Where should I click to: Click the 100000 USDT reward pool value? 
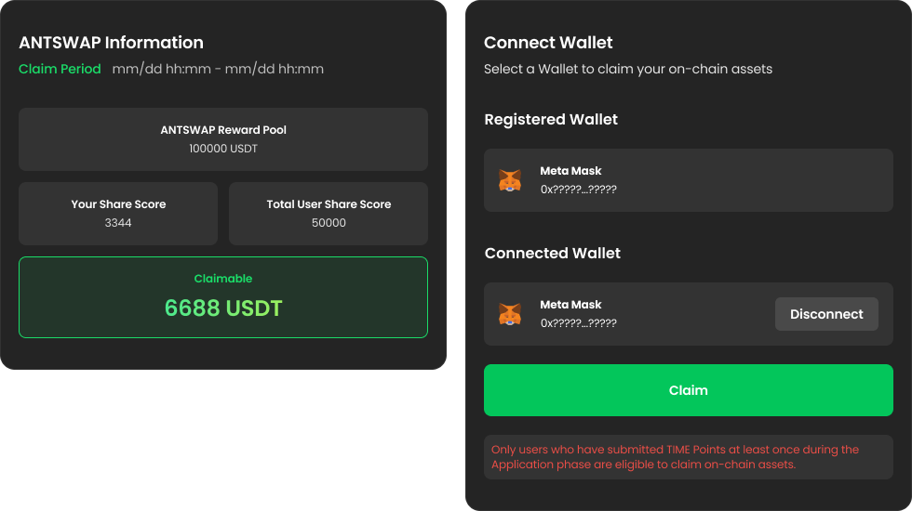click(x=223, y=149)
